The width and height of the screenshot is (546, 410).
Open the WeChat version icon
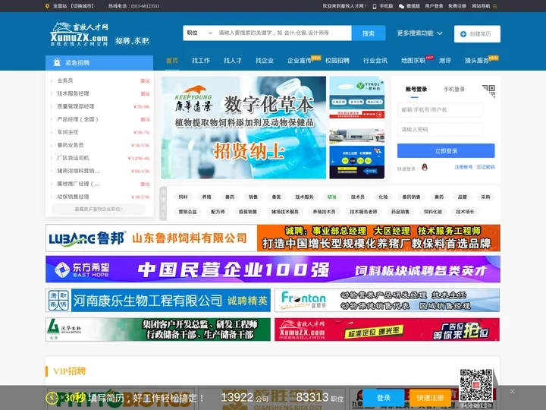click(401, 6)
